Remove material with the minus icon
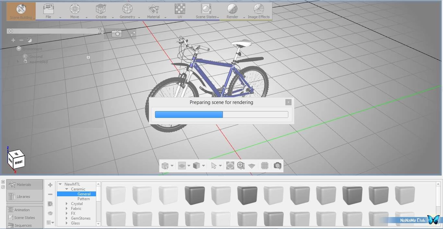443x229 pixels. pyautogui.click(x=50, y=194)
